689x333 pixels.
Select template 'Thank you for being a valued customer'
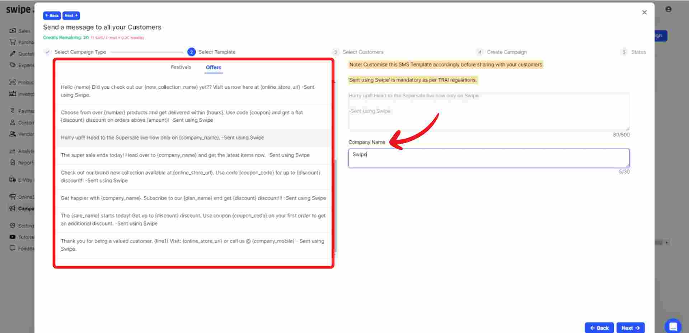click(x=194, y=245)
